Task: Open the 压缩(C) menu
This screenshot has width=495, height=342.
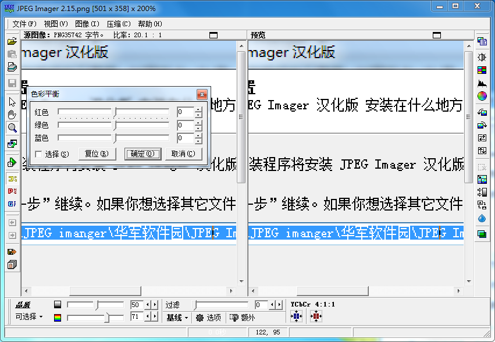Action: point(119,24)
